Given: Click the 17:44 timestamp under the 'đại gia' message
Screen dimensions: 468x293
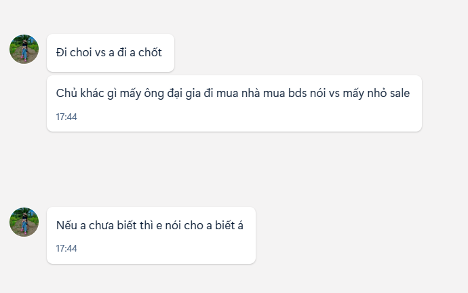Looking at the screenshot, I should coord(66,117).
